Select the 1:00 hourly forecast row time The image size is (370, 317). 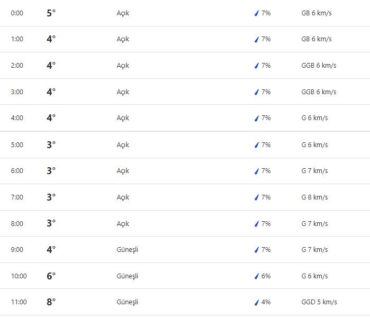point(17,39)
